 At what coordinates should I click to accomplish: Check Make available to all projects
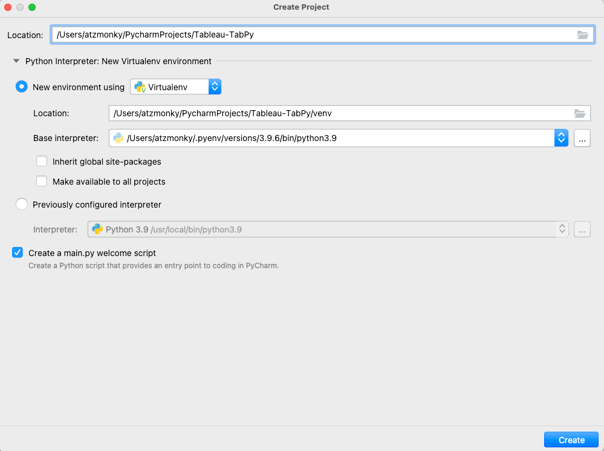(x=42, y=181)
